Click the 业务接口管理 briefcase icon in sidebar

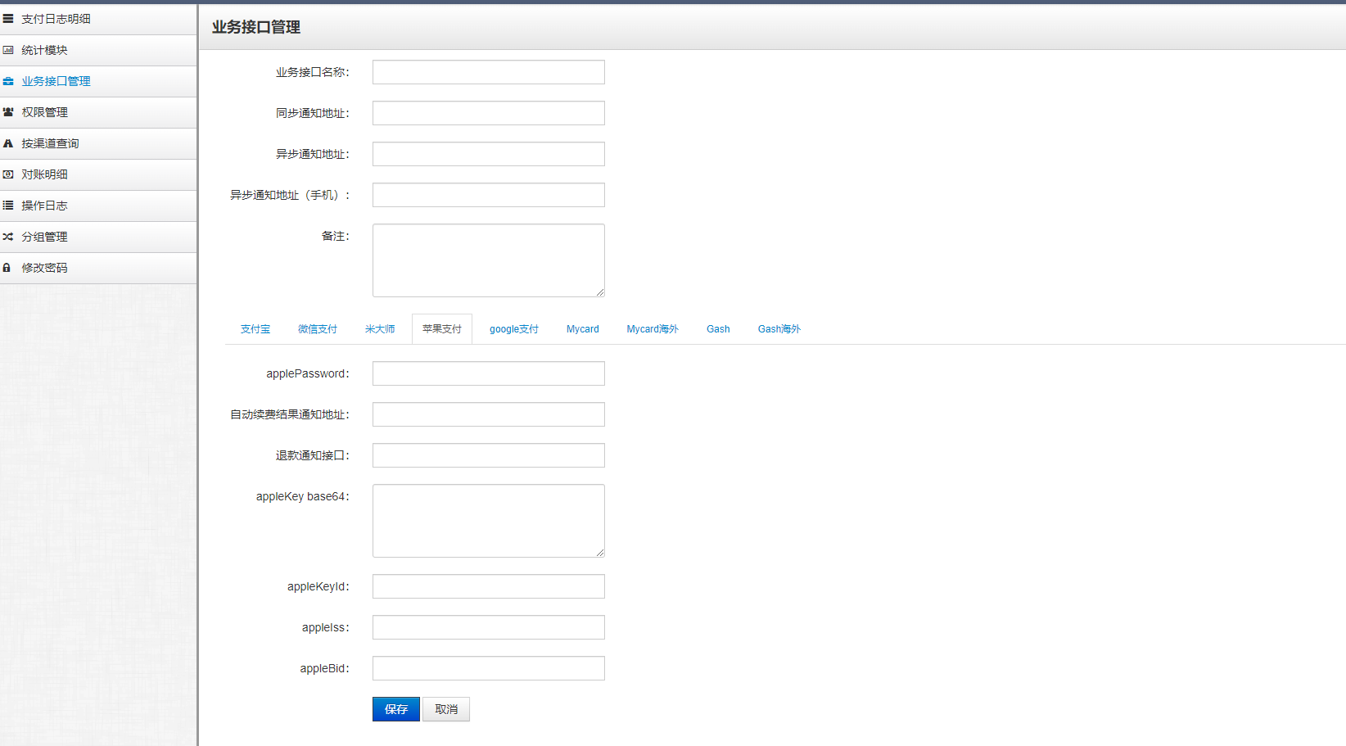click(8, 81)
